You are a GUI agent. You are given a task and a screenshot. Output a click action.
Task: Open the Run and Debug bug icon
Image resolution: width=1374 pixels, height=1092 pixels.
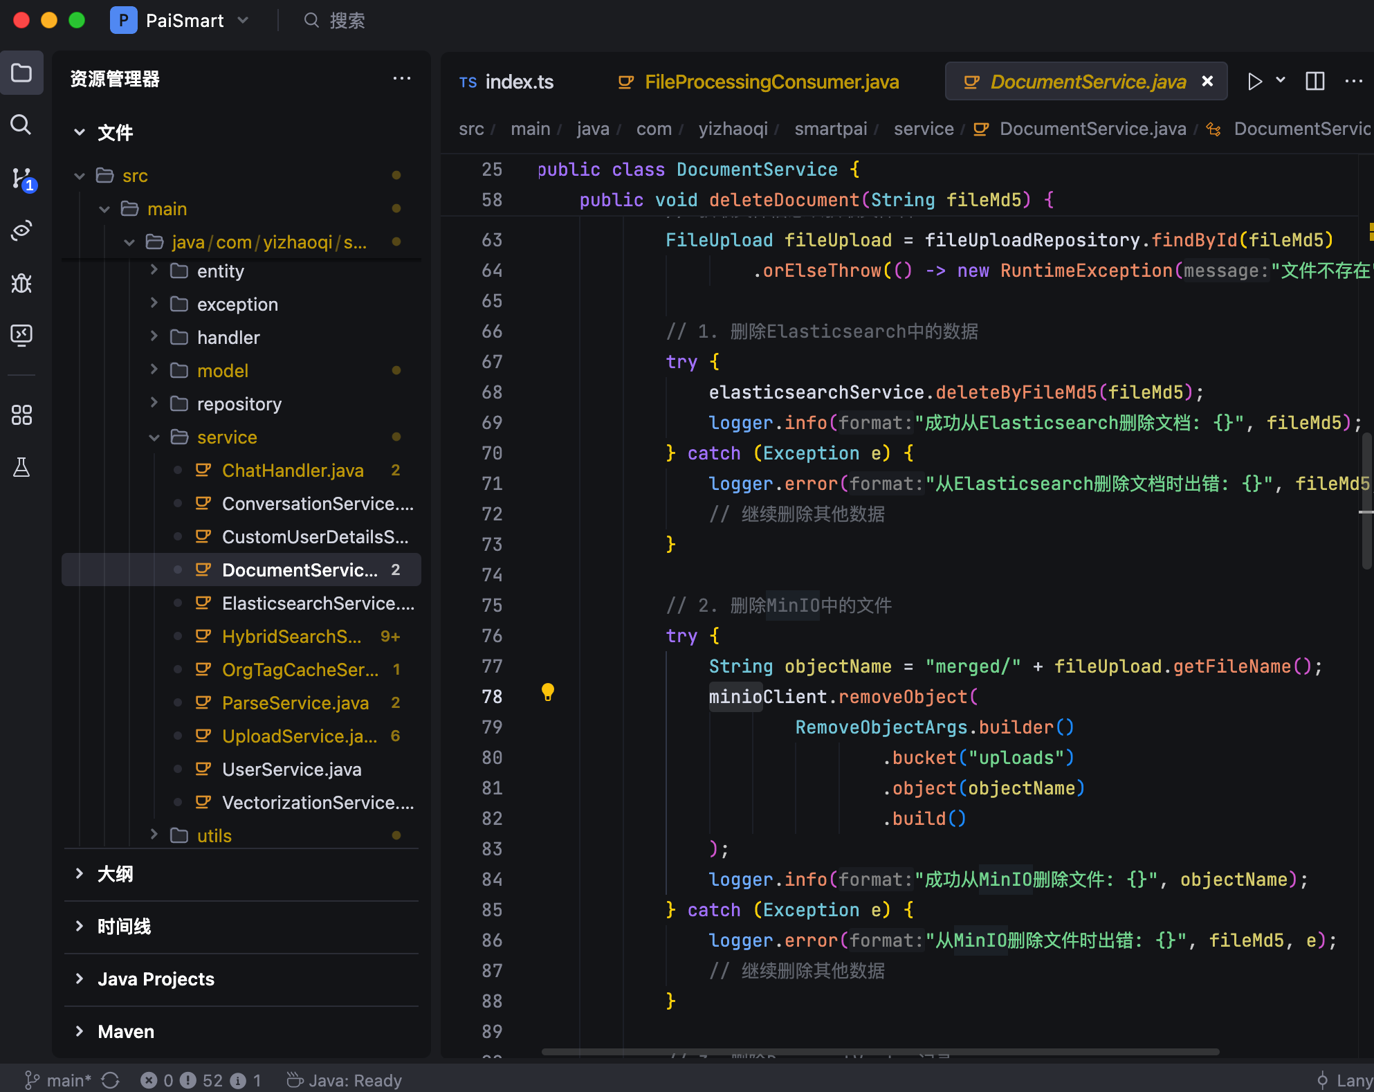pos(21,283)
